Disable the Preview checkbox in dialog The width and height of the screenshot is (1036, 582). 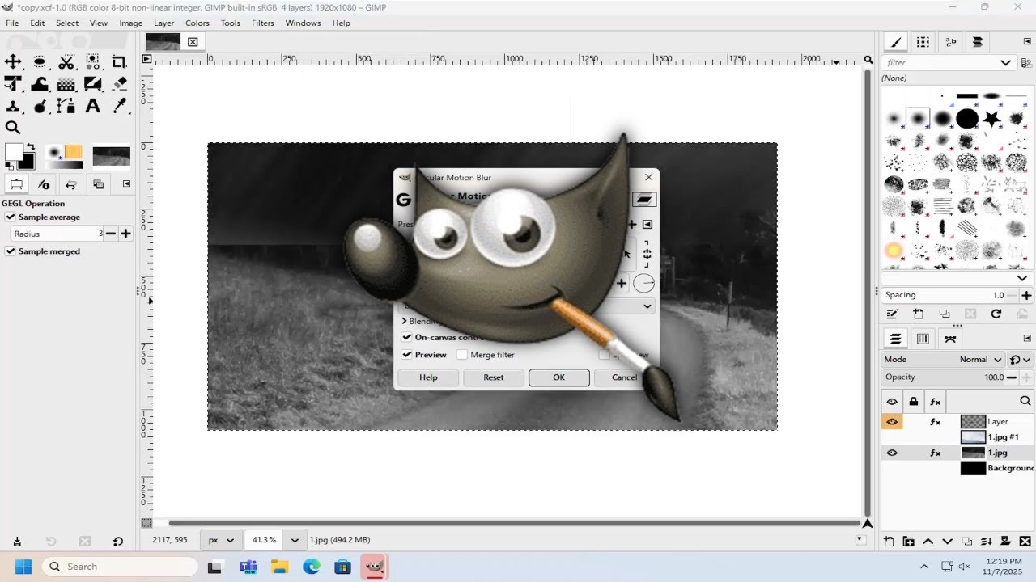[407, 355]
